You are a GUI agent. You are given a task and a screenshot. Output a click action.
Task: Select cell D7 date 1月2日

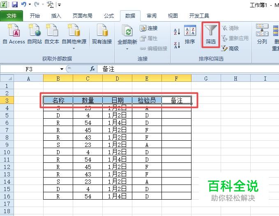pos(117,130)
